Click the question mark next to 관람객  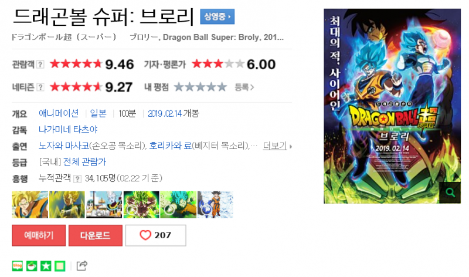[40, 65]
